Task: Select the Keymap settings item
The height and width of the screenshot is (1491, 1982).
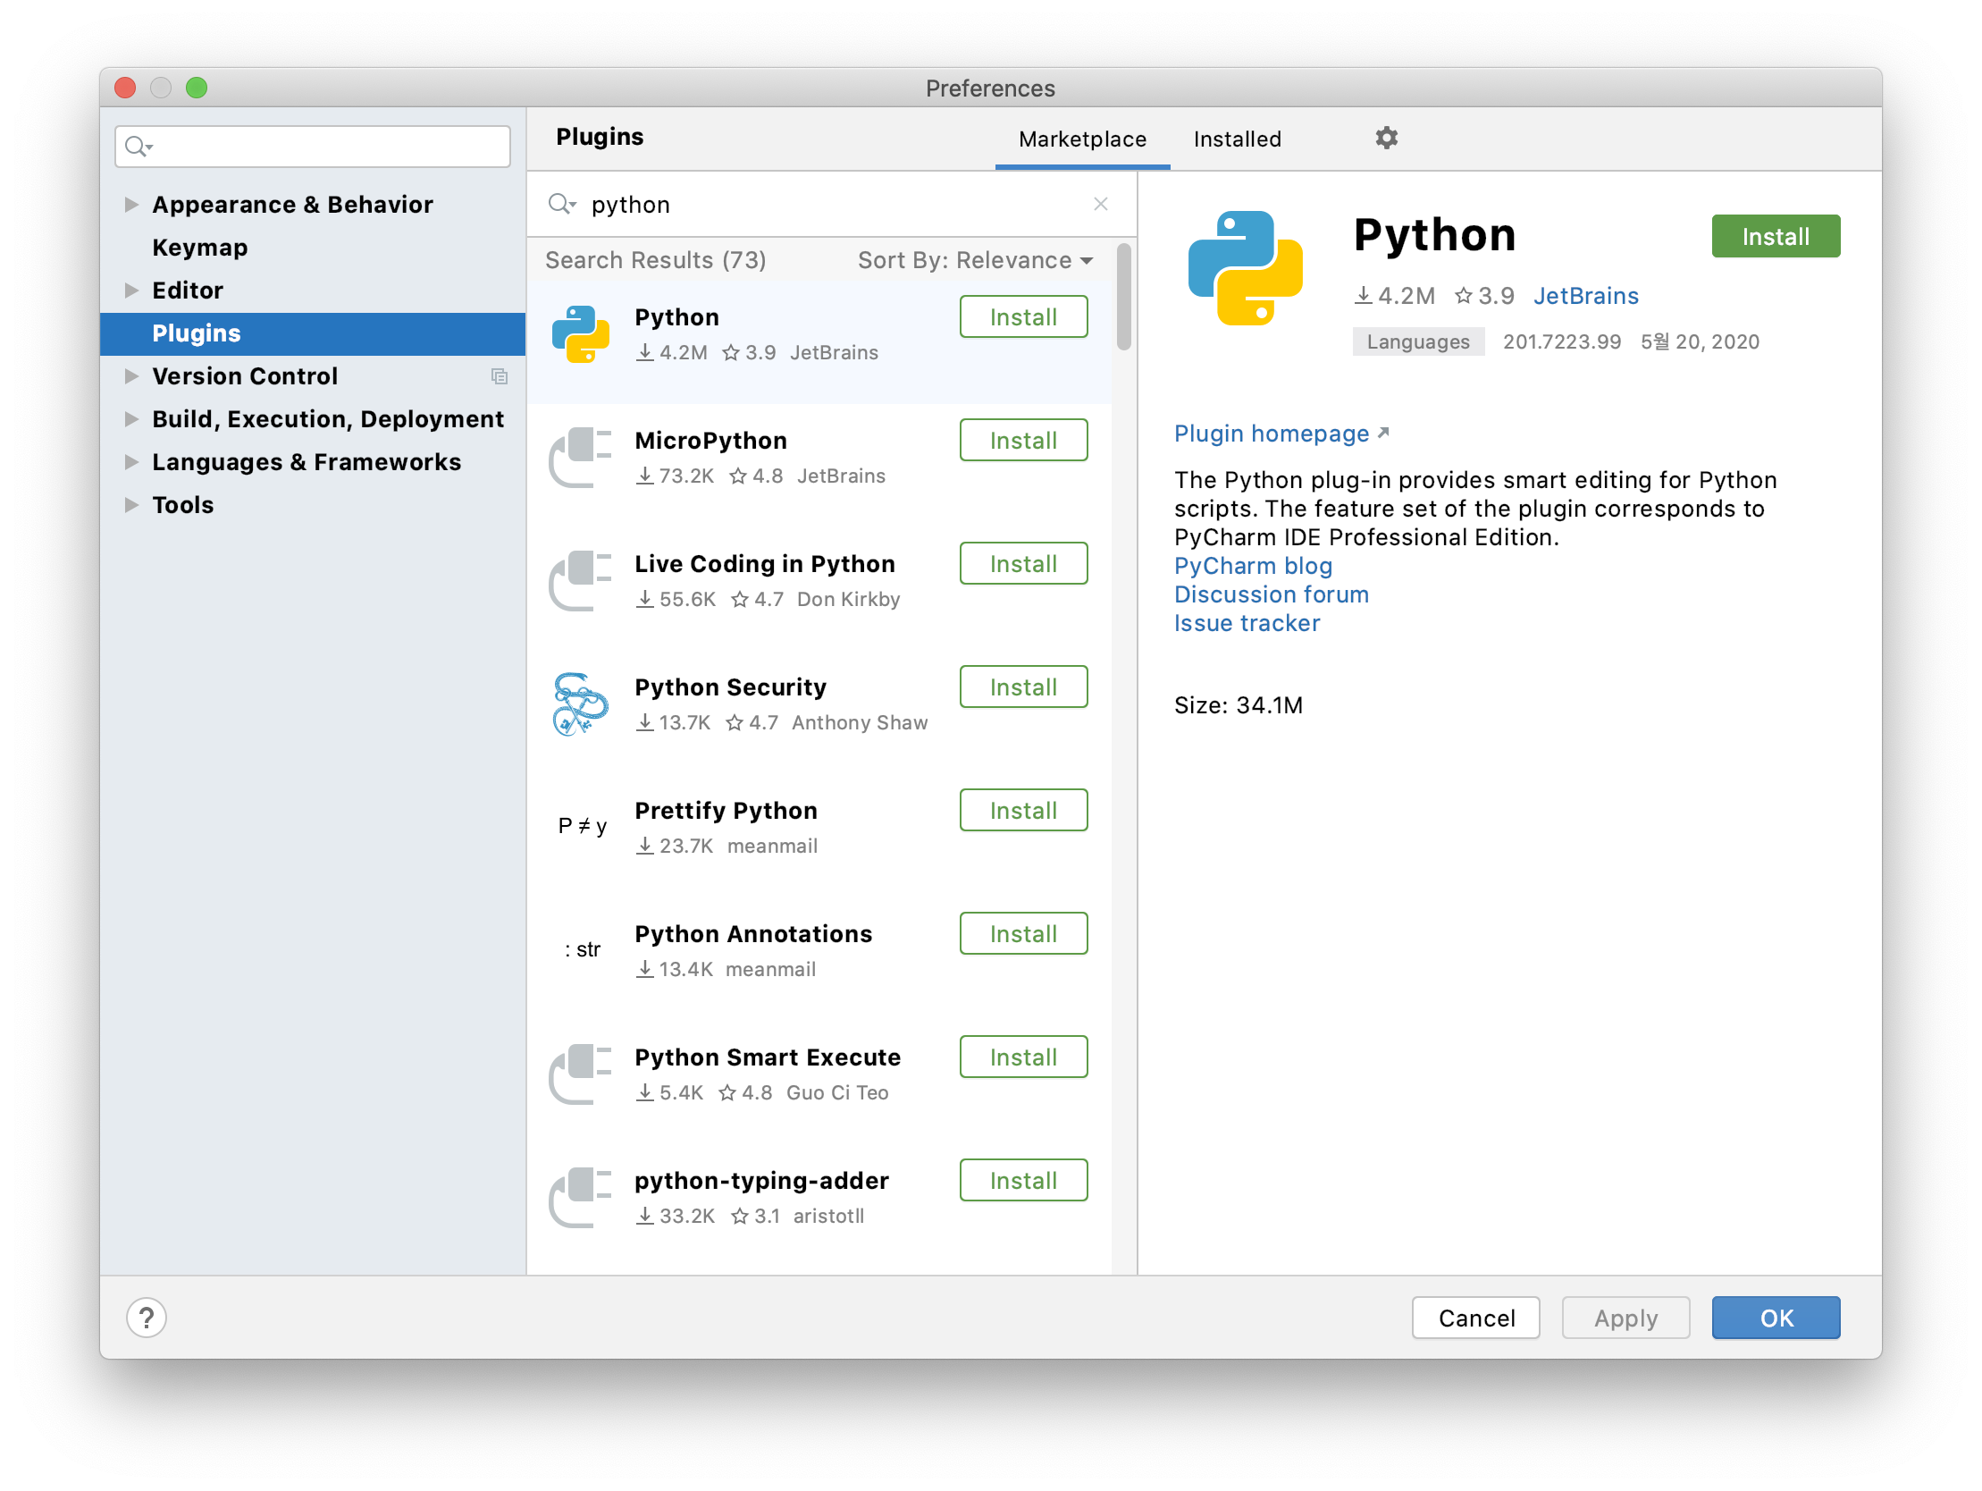Action: coord(200,248)
